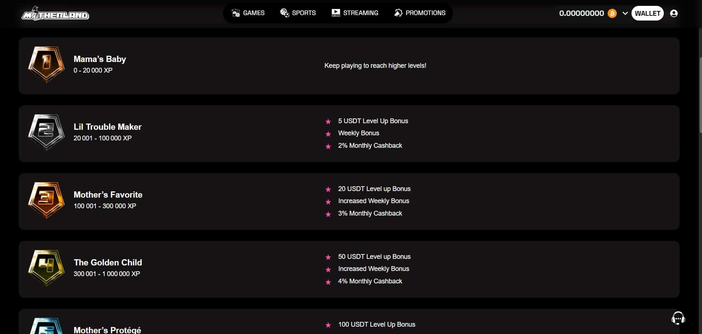Viewport: 702px width, 334px height.
Task: Expand the currency balance dropdown chevron
Action: (x=625, y=14)
